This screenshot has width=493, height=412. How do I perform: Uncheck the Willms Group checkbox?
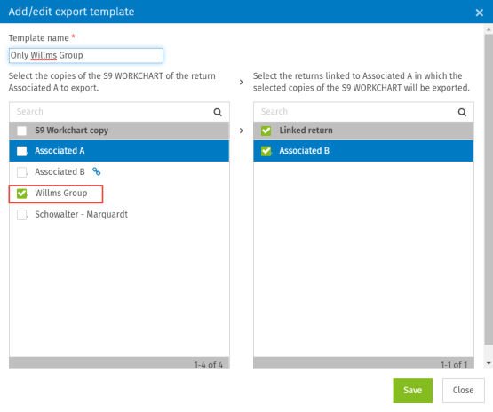click(21, 194)
